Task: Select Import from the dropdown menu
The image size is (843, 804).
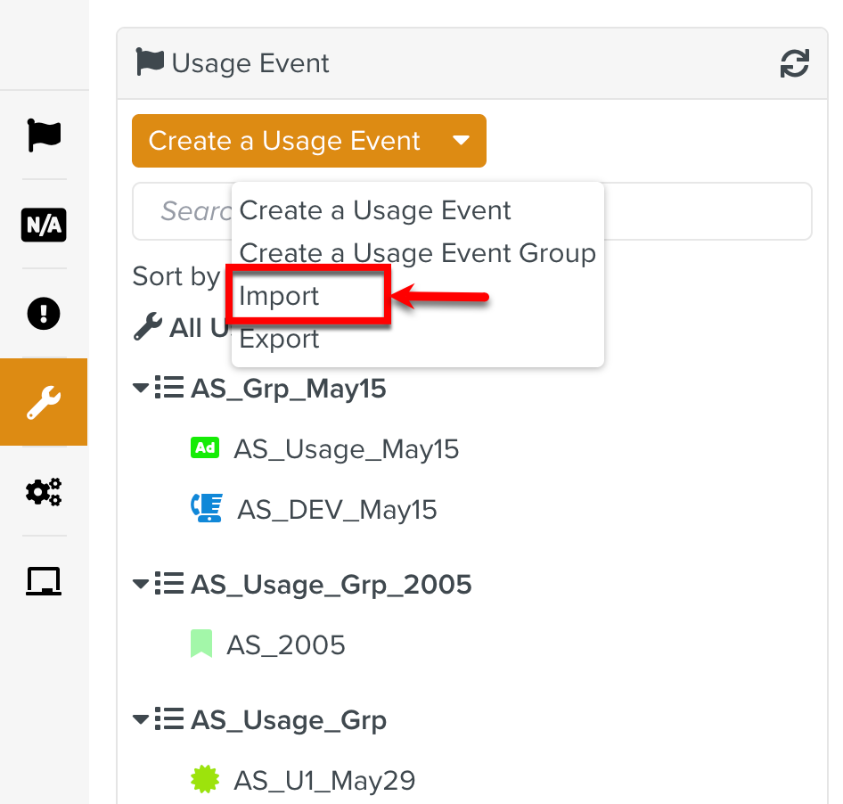Action: 280,296
